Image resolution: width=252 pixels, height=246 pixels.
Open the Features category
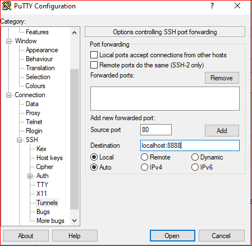(37, 32)
